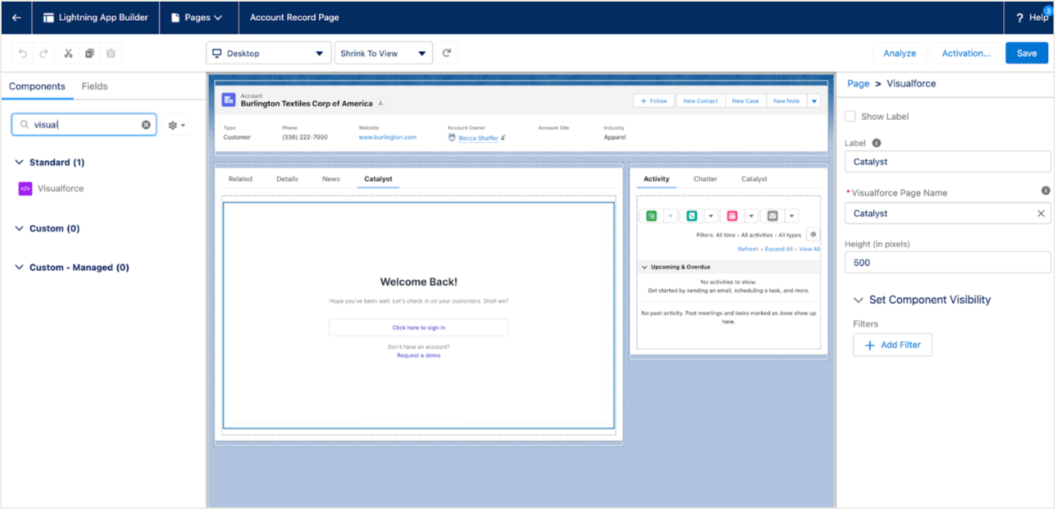Click the teal Log a Call icon
The width and height of the screenshot is (1055, 509).
[x=691, y=216]
